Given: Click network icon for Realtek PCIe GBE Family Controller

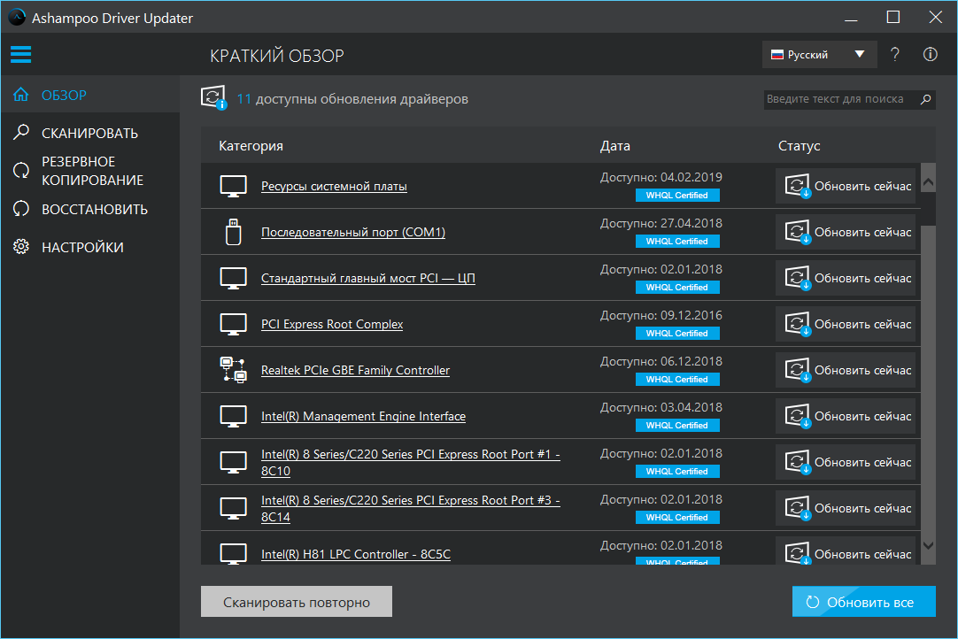Looking at the screenshot, I should (234, 370).
